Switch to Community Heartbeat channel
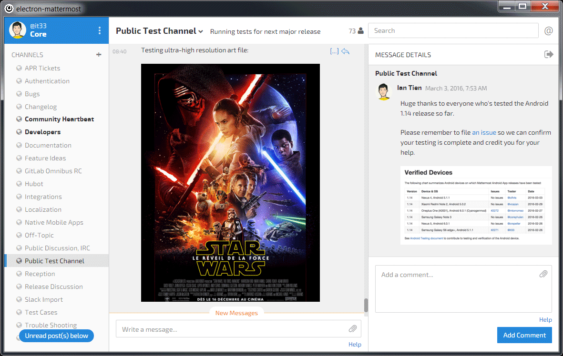Image resolution: width=563 pixels, height=356 pixels. point(59,119)
